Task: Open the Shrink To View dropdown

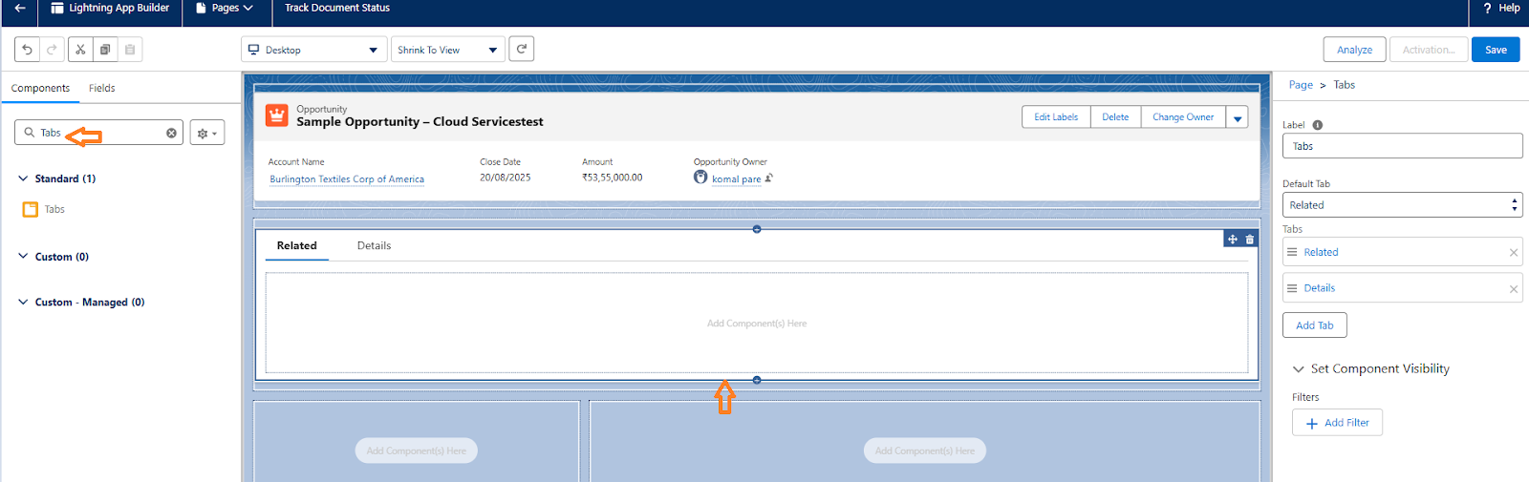Action: click(447, 50)
